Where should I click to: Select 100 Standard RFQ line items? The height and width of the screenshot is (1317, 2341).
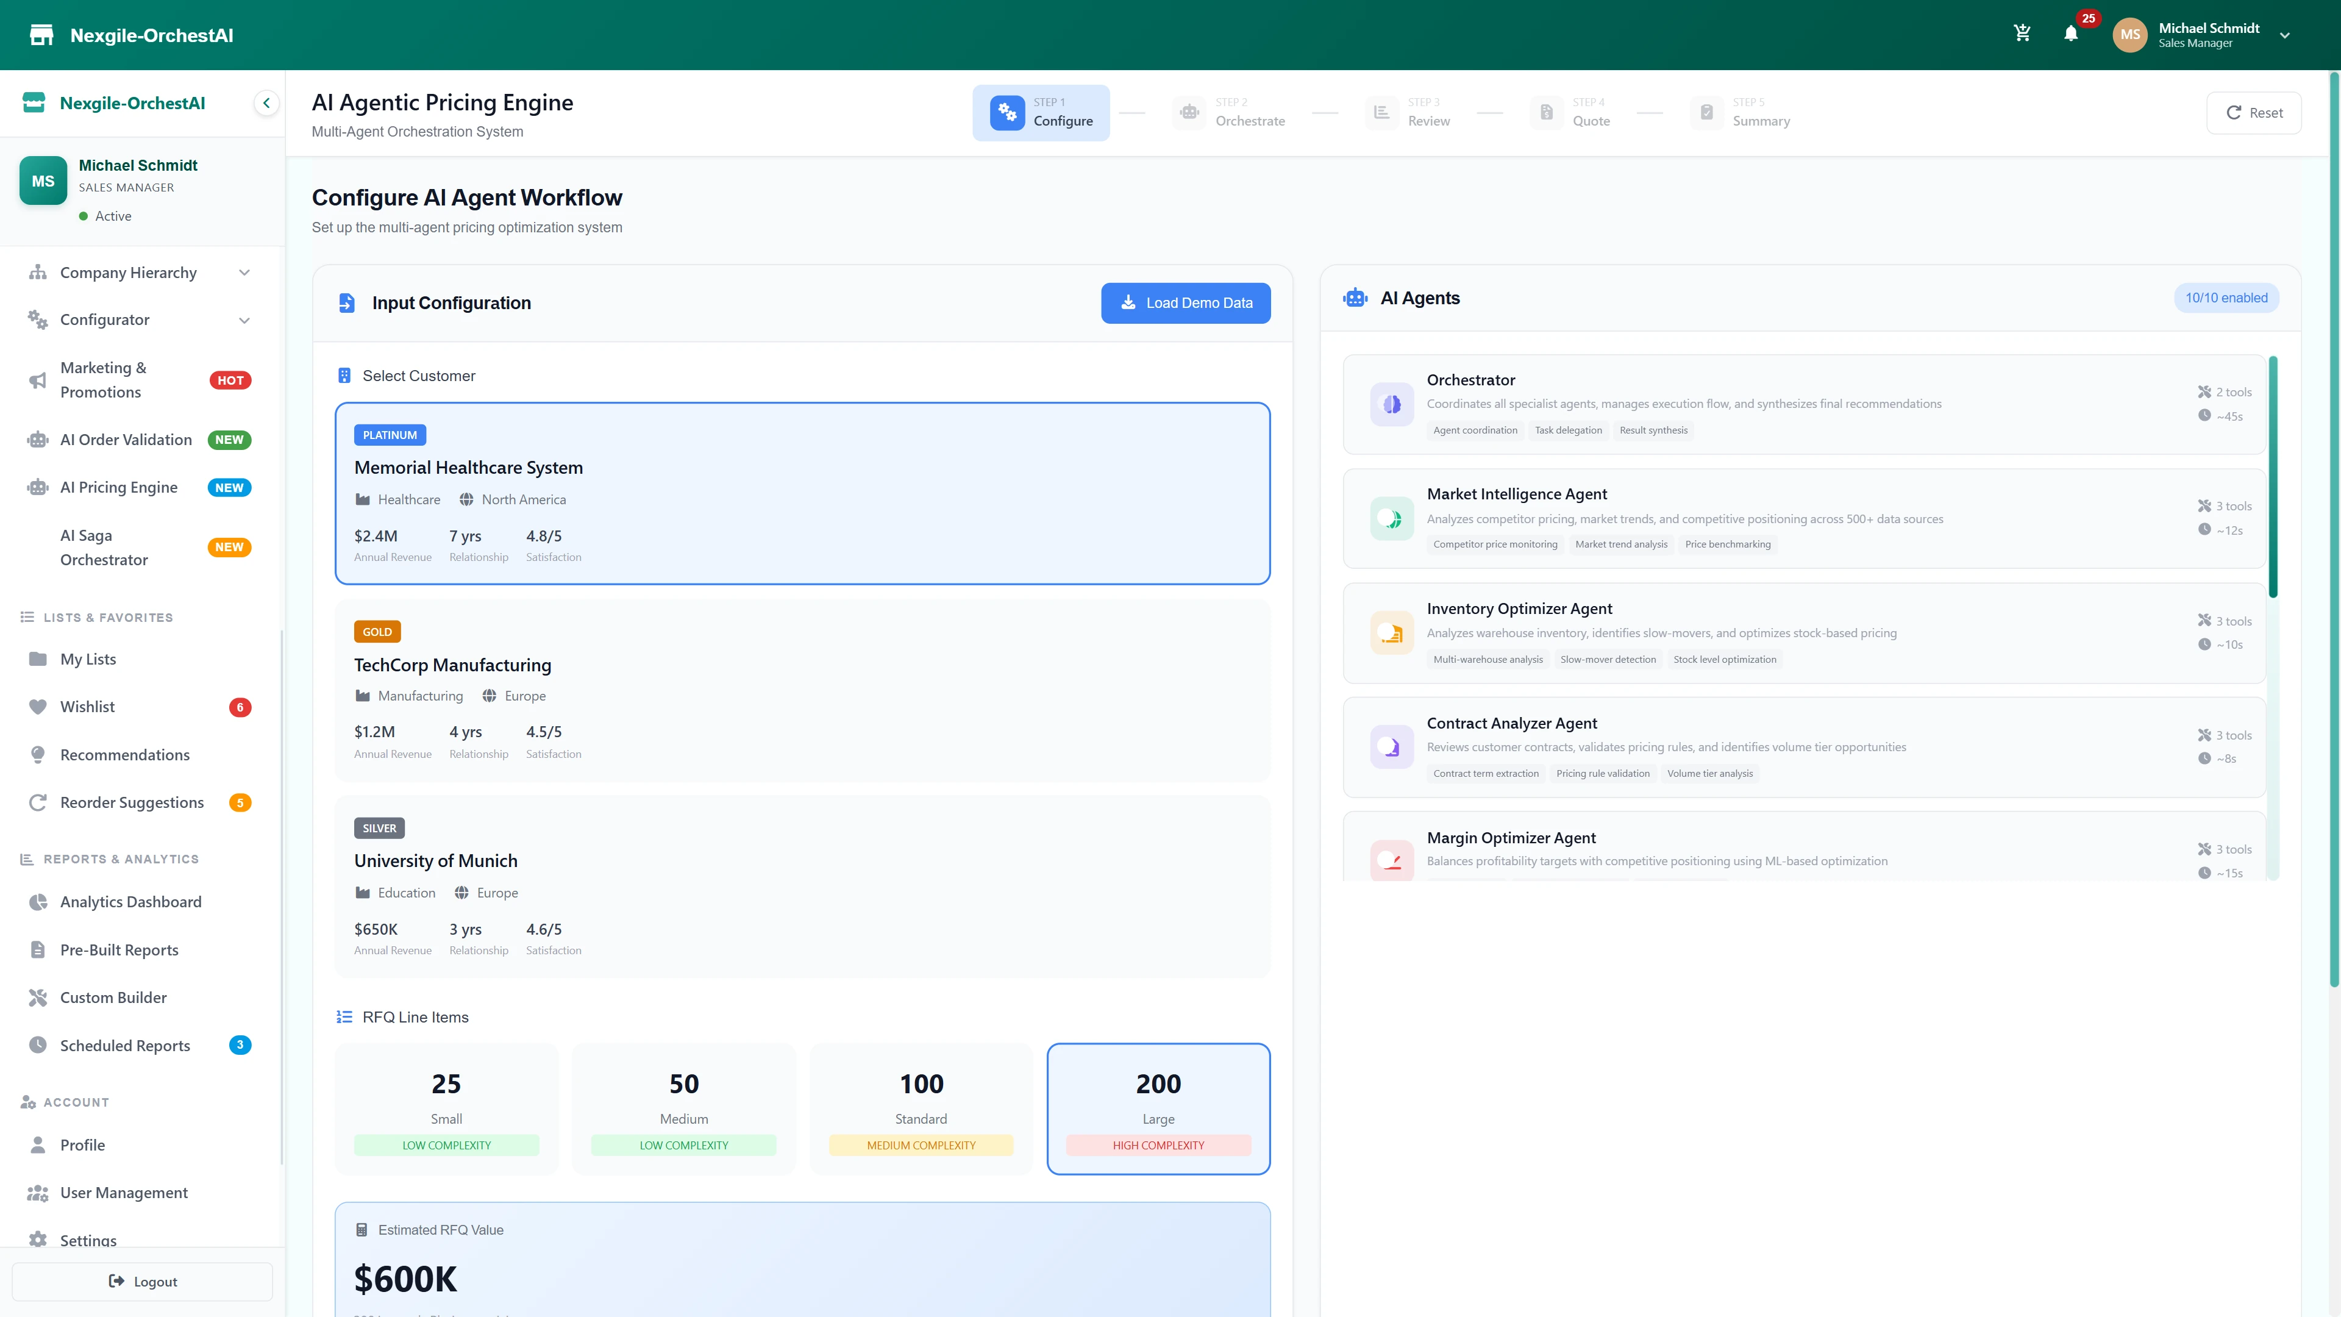pos(921,1108)
